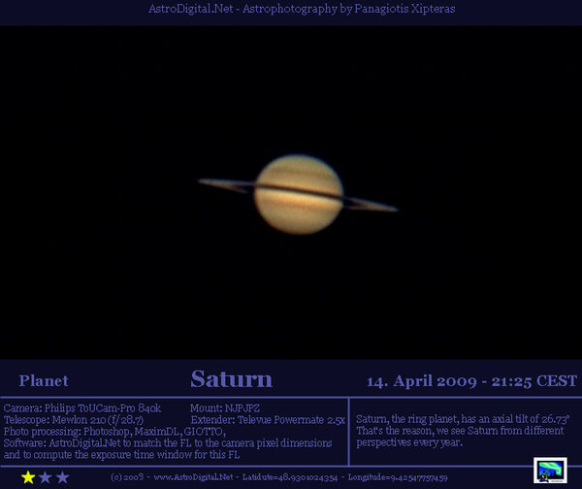This screenshot has height=489, width=582.
Task: Click the Planet category label
Action: click(x=44, y=380)
